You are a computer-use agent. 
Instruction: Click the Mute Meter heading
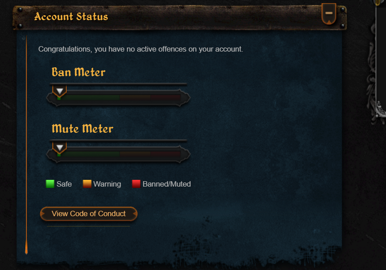click(82, 129)
